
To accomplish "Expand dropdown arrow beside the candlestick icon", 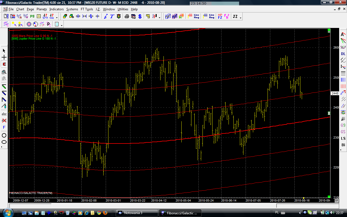I will 159,18.
